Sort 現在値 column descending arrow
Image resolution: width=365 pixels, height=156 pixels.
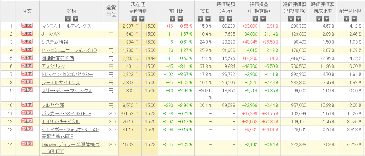[142, 19]
